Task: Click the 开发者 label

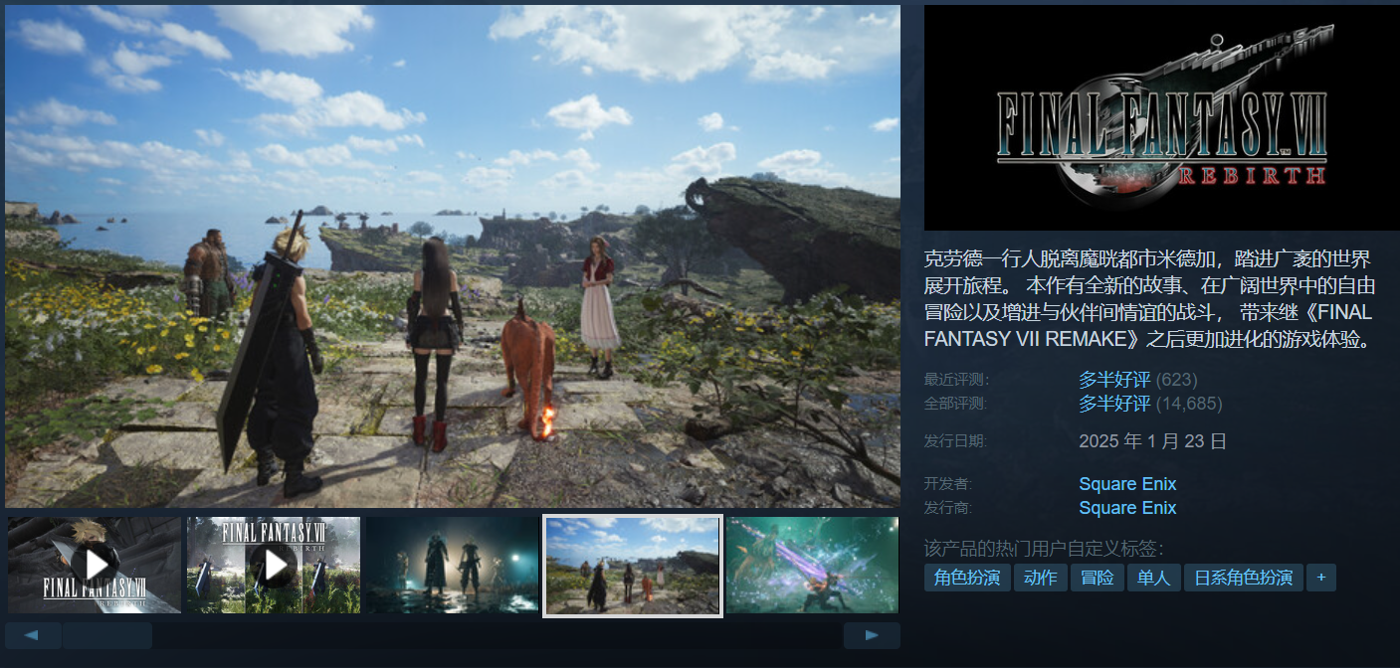Action: tap(948, 484)
